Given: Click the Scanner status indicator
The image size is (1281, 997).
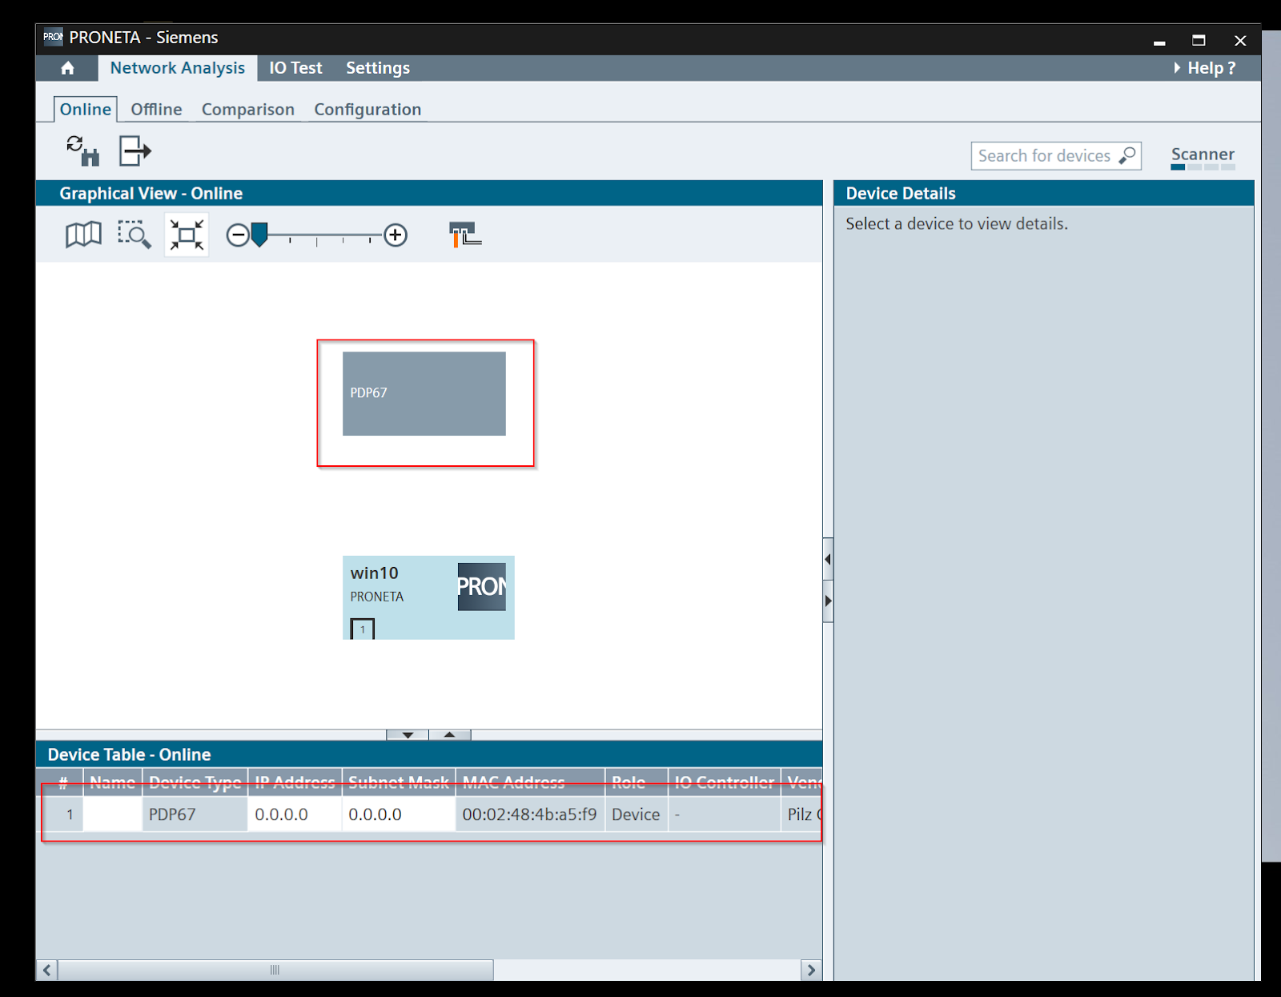Looking at the screenshot, I should (x=1203, y=157).
